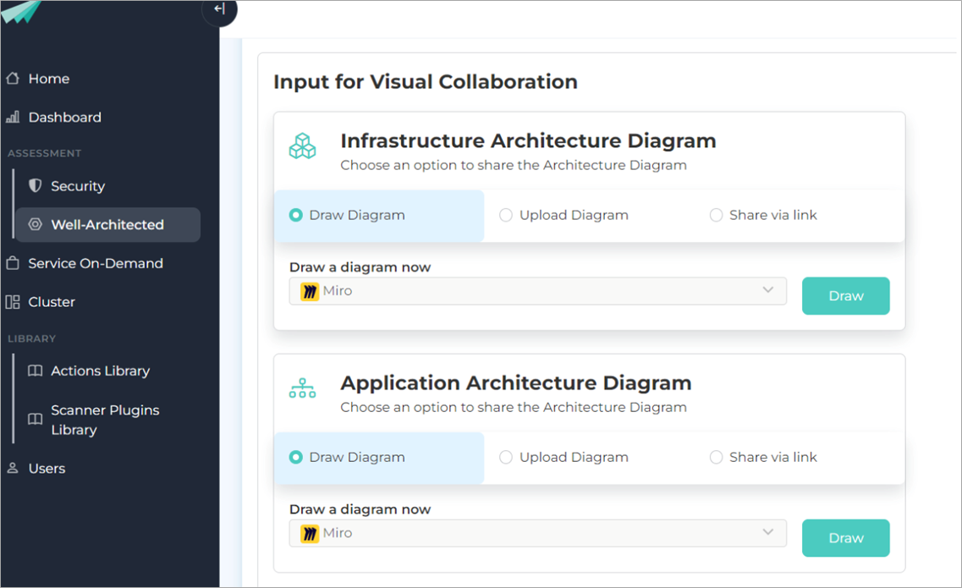962x588 pixels.
Task: Select Share via link for Infrastructure Architecture
Action: tap(716, 215)
